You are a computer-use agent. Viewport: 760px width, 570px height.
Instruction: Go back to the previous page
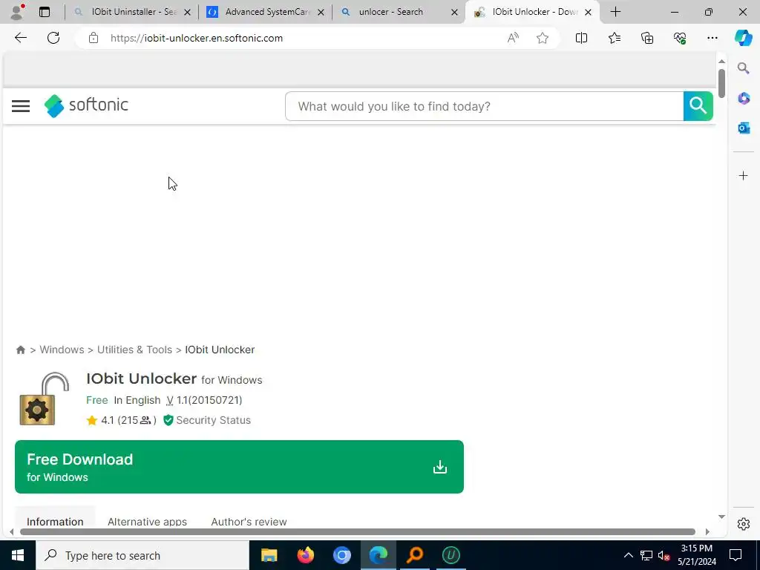(x=21, y=38)
